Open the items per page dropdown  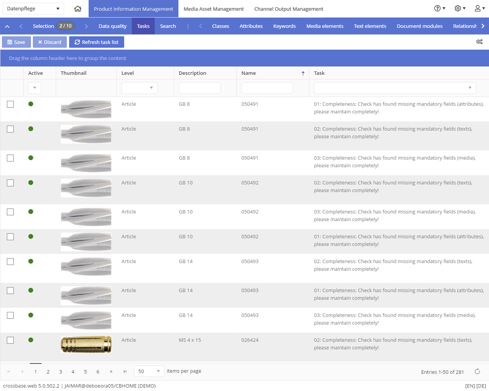point(149,371)
